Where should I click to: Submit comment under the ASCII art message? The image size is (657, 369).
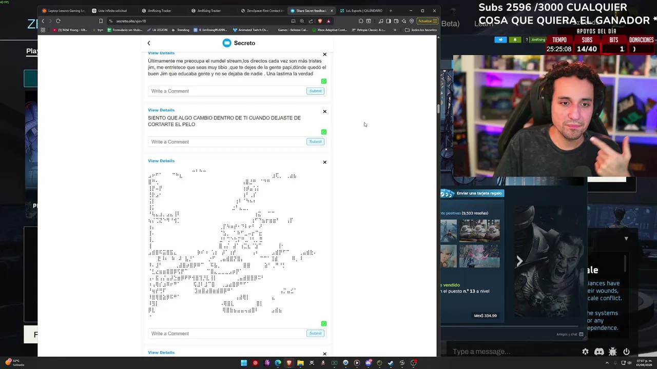click(315, 334)
